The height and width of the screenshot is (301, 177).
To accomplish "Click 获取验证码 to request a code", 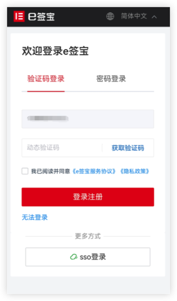I will point(128,148).
